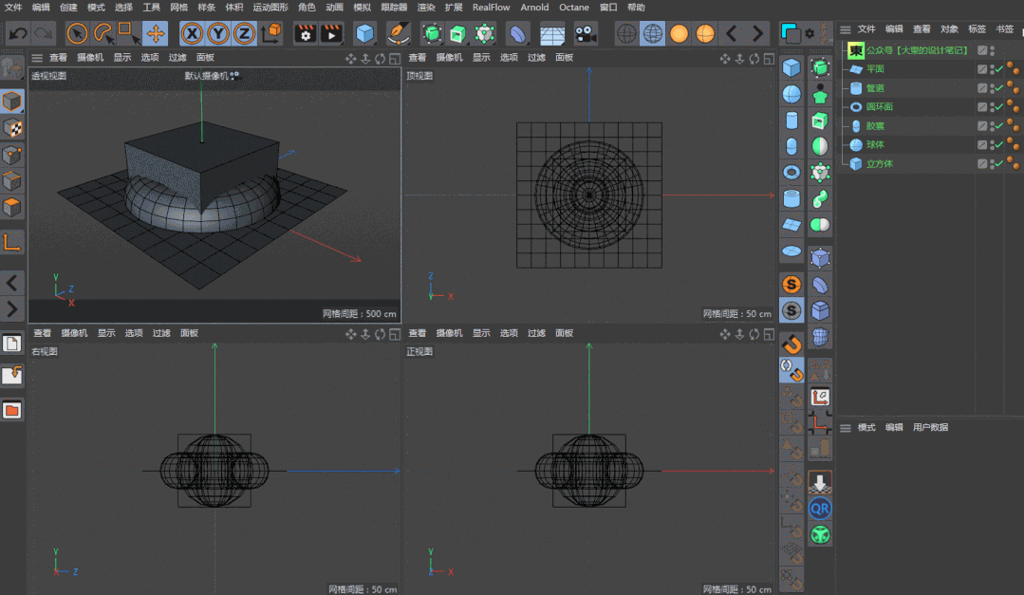This screenshot has height=595, width=1024.
Task: Select 立方体 in the object list
Action: 879,164
